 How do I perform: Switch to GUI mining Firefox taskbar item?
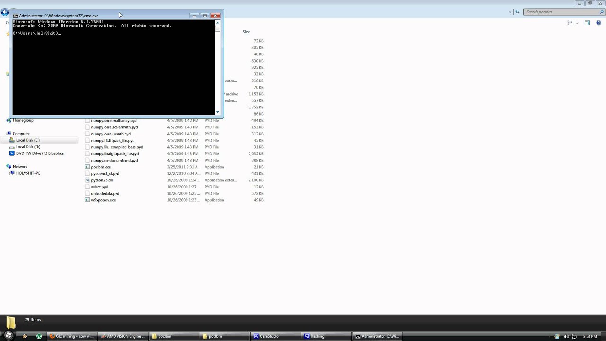[x=72, y=336]
